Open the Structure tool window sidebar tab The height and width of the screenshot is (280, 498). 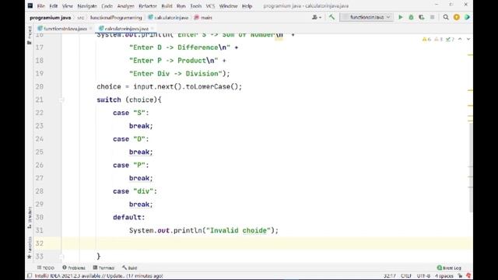[x=30, y=218]
